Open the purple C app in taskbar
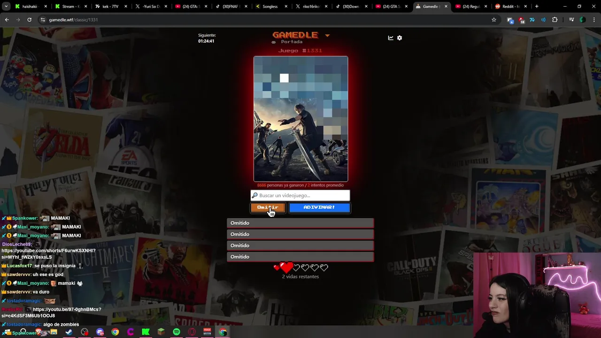 tap(131, 332)
